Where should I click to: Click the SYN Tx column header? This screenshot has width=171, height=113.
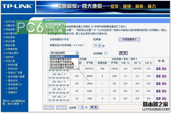tap(148, 63)
